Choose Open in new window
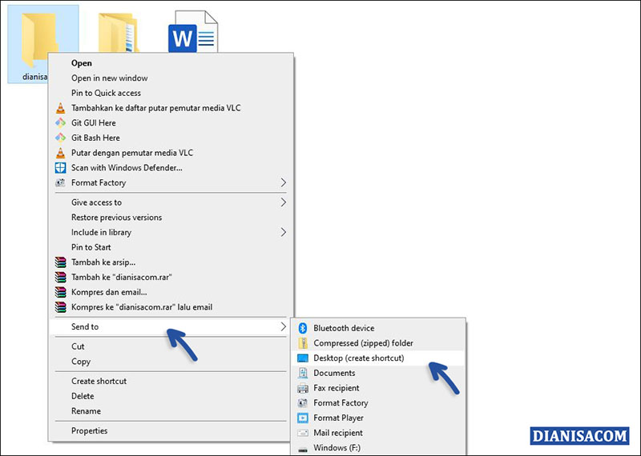Viewport: 641px width, 456px height. point(171,78)
